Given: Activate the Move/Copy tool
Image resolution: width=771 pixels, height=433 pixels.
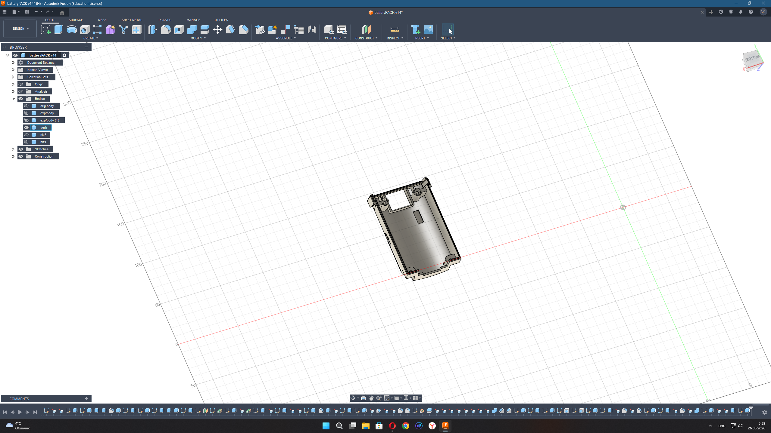Looking at the screenshot, I should (x=217, y=29).
